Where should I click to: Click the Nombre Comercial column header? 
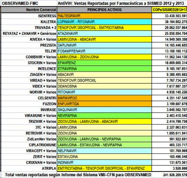coord(29,10)
